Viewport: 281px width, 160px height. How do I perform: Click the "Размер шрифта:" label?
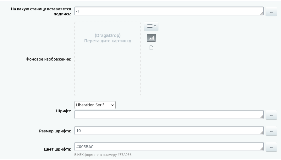[x=55, y=131]
